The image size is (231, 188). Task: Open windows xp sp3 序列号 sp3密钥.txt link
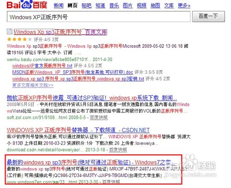[x=78, y=79]
